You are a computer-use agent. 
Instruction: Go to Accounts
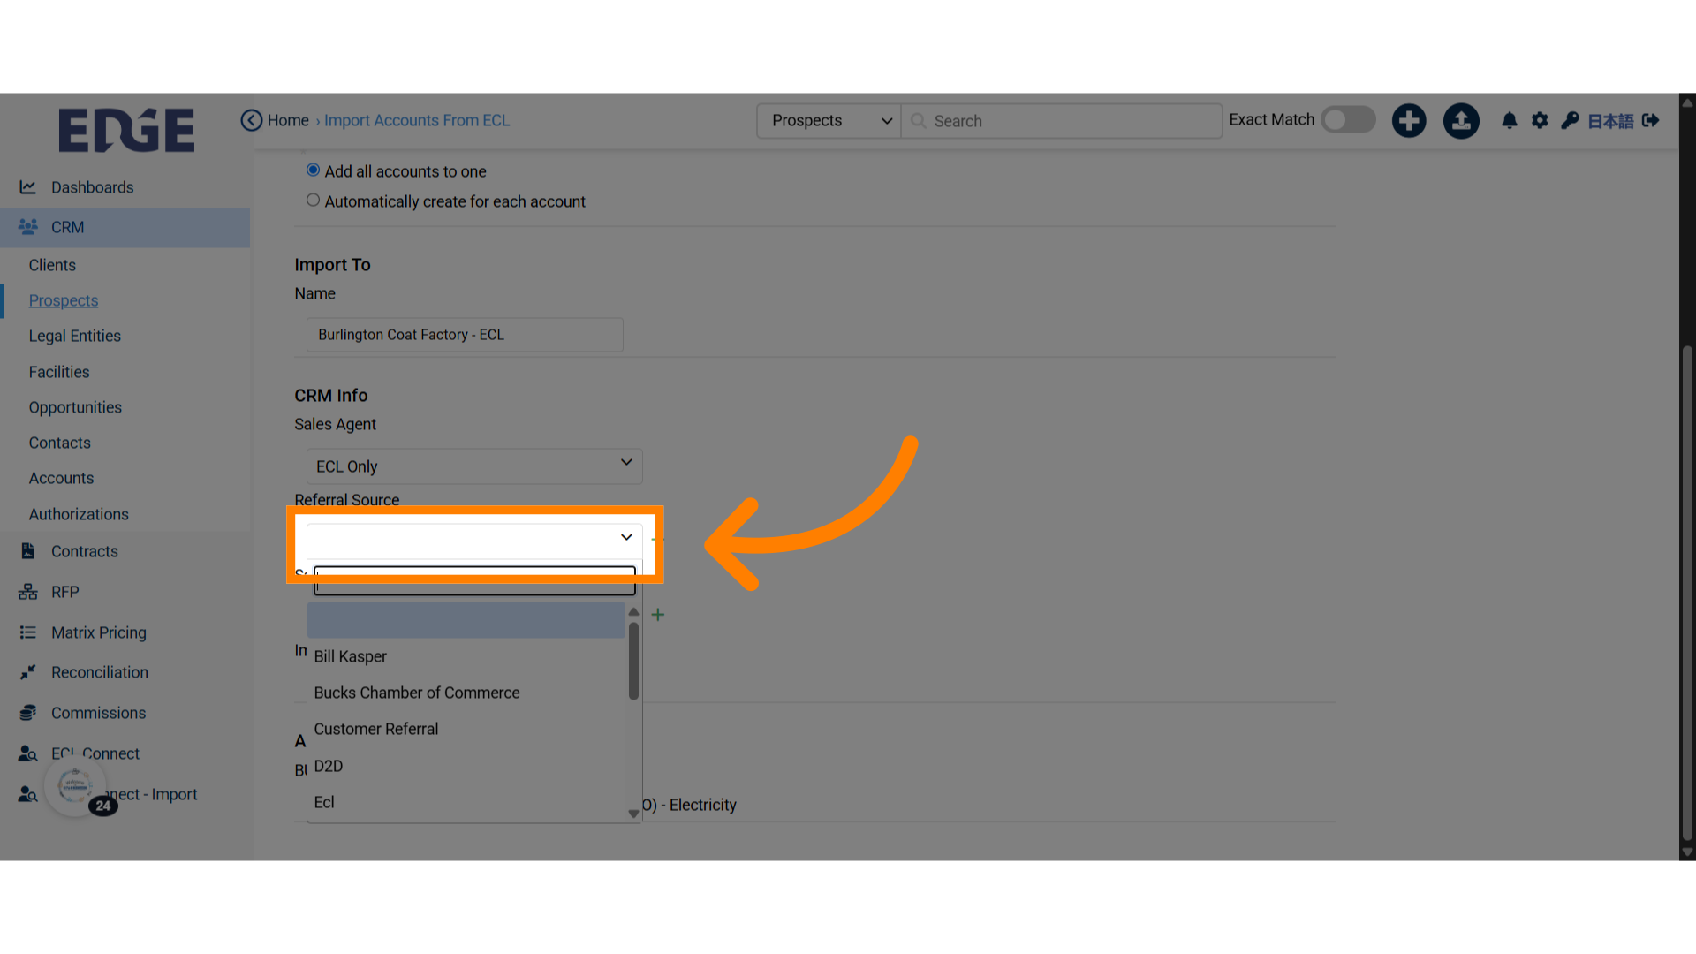pyautogui.click(x=61, y=478)
